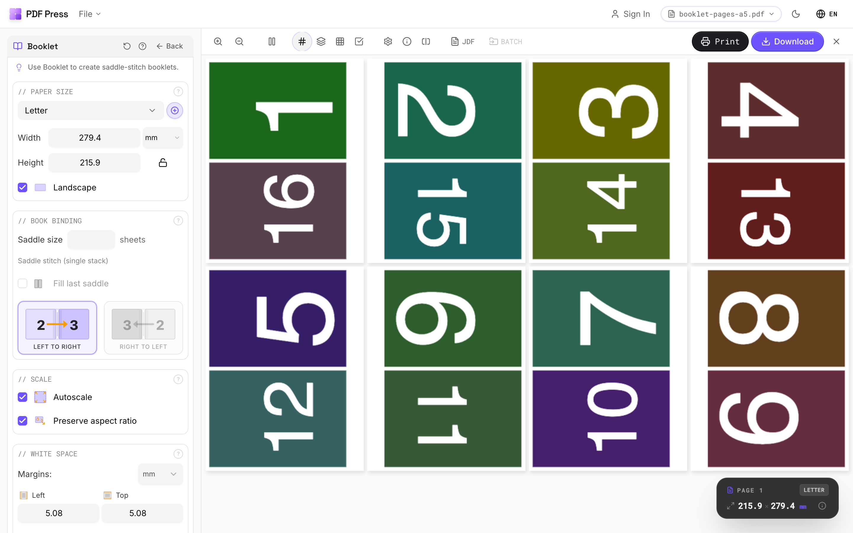Toggle the Autoscale checkbox

pyautogui.click(x=23, y=397)
